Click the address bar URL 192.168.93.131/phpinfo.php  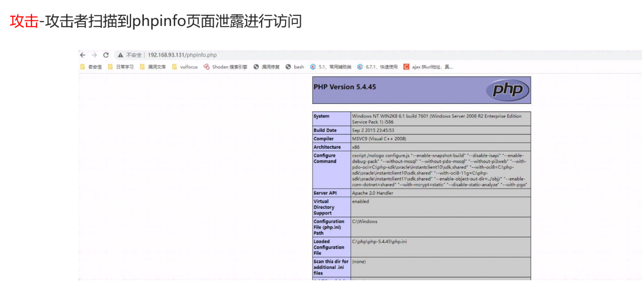click(x=182, y=55)
